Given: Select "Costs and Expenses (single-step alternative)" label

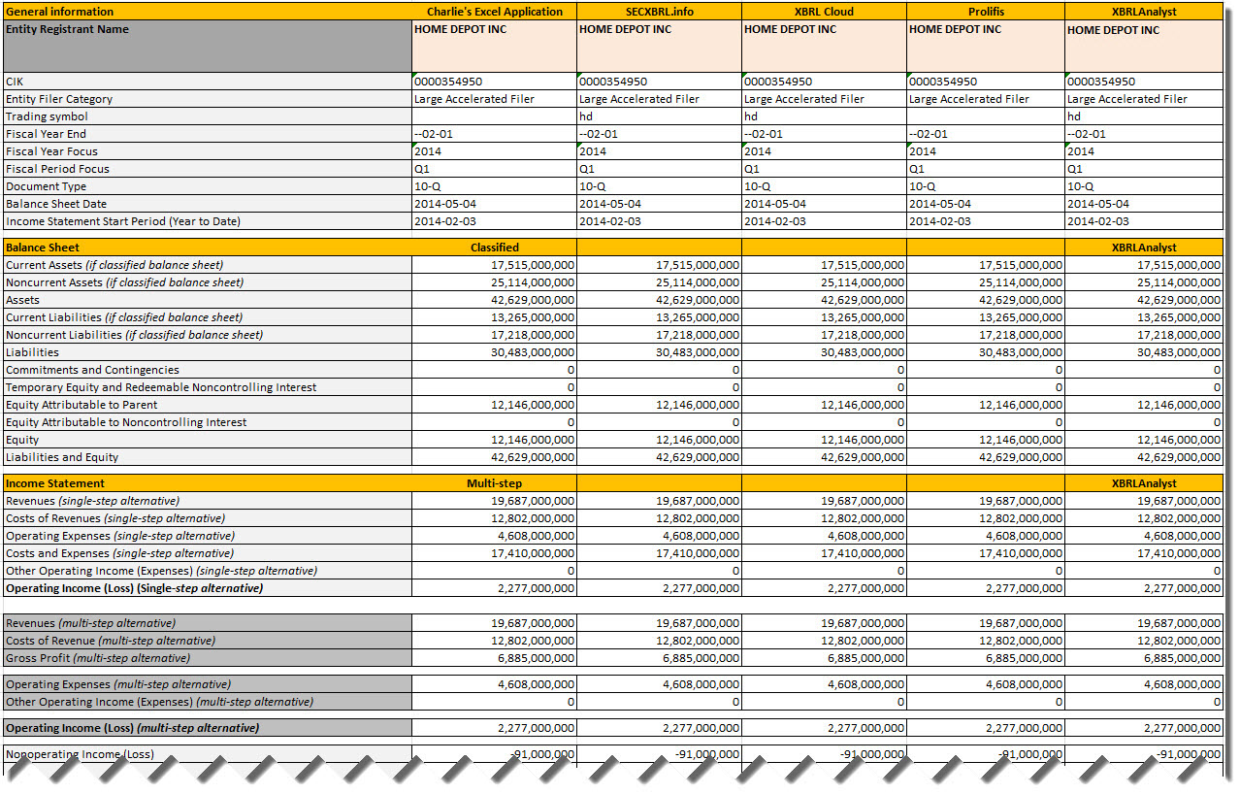Looking at the screenshot, I should pyautogui.click(x=208, y=553).
